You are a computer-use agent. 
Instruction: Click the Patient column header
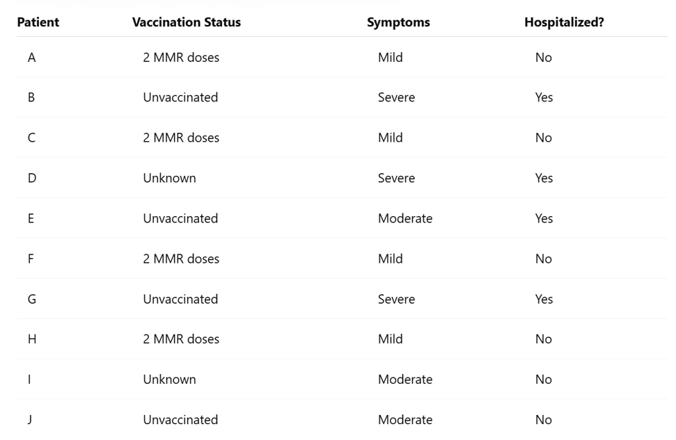pyautogui.click(x=38, y=22)
